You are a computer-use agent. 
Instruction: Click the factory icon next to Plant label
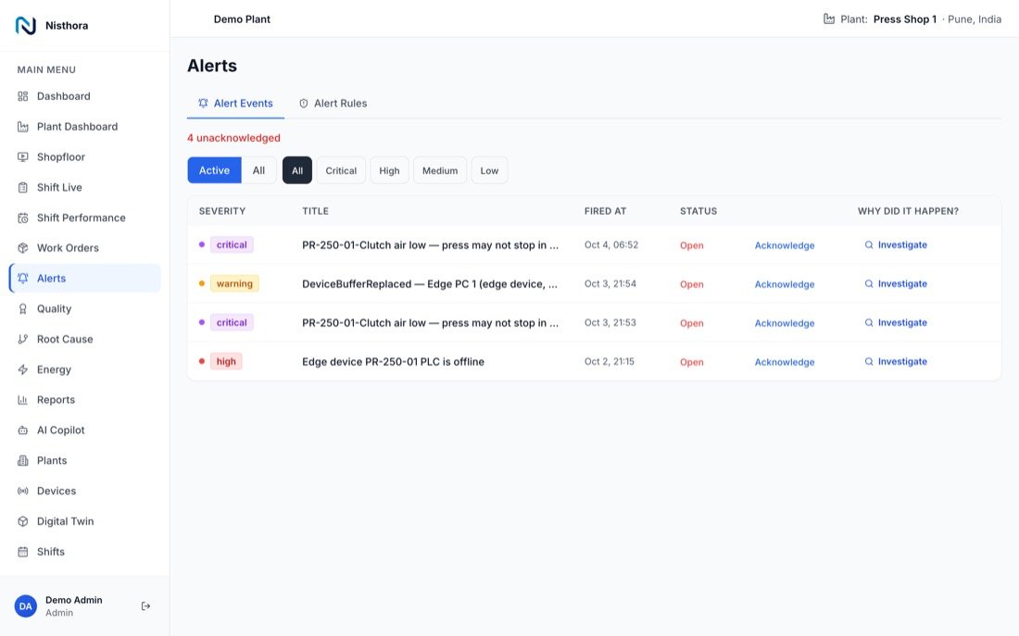829,19
